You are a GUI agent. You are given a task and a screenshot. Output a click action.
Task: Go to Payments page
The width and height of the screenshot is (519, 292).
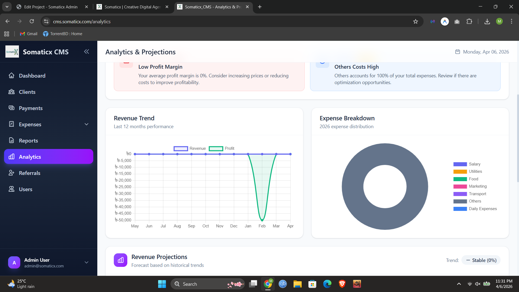coord(31,108)
